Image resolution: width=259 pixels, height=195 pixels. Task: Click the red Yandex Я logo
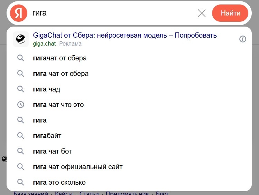pyautogui.click(x=19, y=13)
